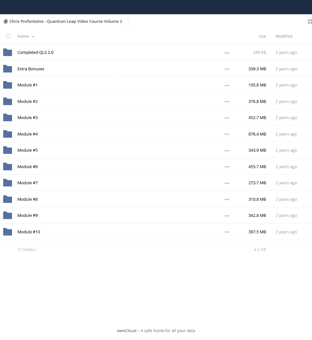Show more actions for Module #8
This screenshot has height=340, width=312.
point(227,199)
